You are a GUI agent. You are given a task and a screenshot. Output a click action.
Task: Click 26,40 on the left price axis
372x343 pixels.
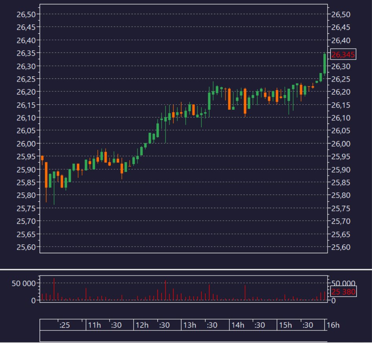(26, 40)
